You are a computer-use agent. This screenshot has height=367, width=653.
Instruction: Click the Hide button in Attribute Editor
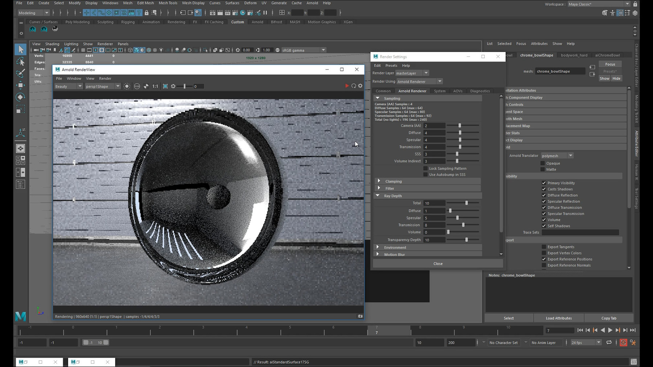coord(616,78)
